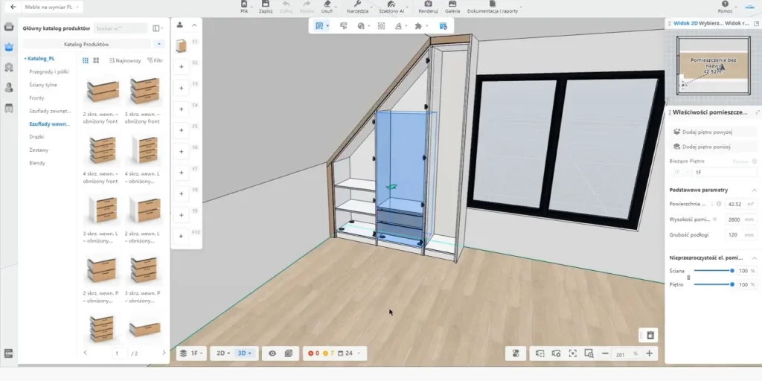This screenshot has width=762, height=381.
Task: Open the Galeria gallery
Action: (452, 7)
